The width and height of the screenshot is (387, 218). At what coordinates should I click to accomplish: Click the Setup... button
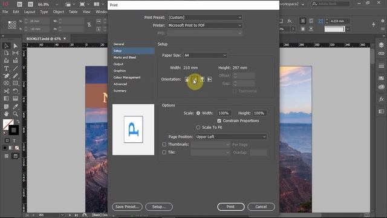click(x=158, y=206)
